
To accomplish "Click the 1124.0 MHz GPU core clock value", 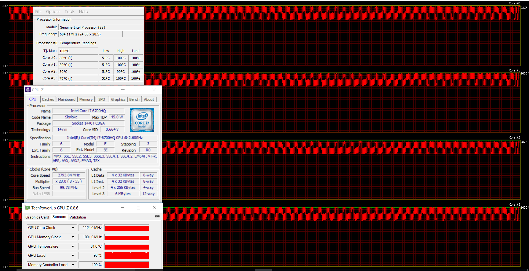I will click(x=91, y=228).
